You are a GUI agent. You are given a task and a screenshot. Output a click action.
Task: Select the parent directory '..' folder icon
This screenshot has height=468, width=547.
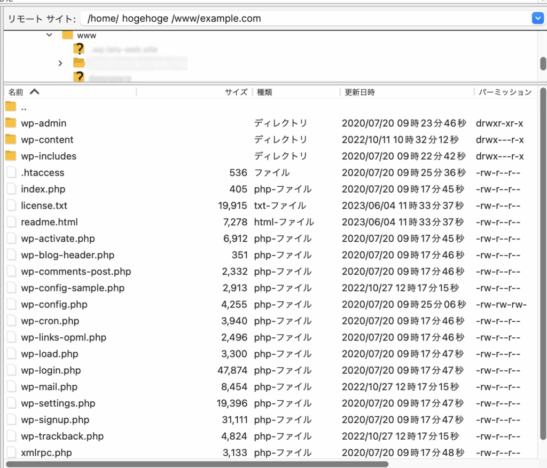coord(11,107)
